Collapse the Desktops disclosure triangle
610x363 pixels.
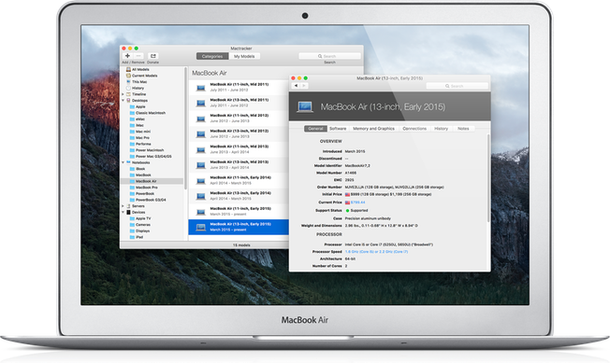point(123,101)
